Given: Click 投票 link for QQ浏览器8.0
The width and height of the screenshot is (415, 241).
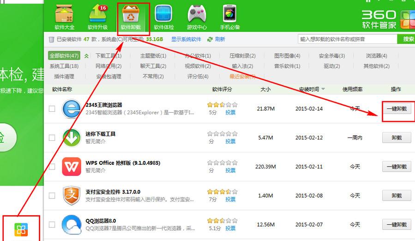Looking at the screenshot, I should tap(230, 228).
